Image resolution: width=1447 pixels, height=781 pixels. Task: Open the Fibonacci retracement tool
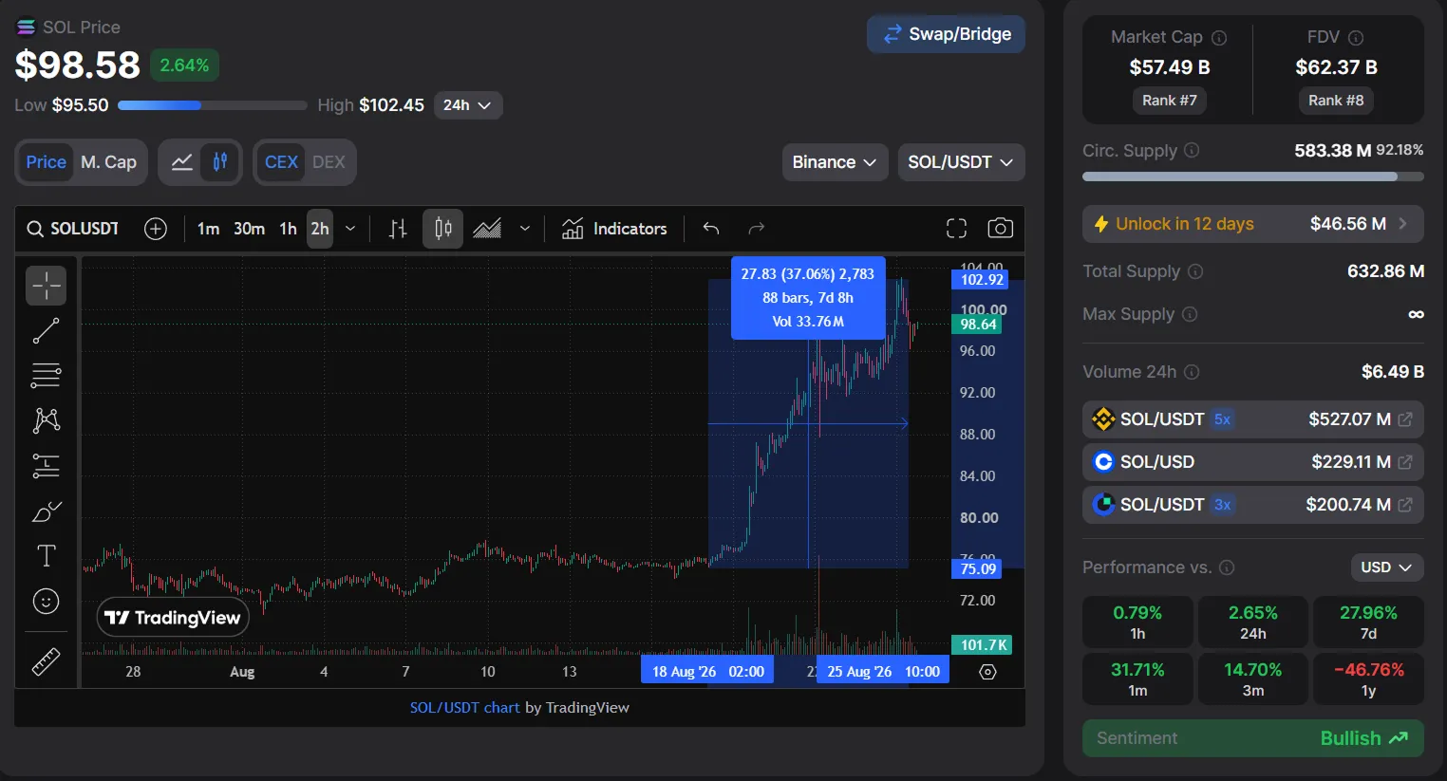click(46, 376)
